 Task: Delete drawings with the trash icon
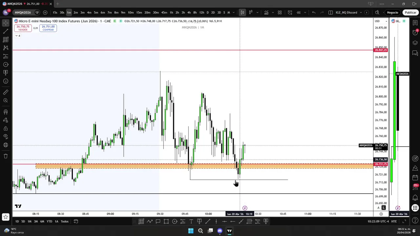(6, 156)
